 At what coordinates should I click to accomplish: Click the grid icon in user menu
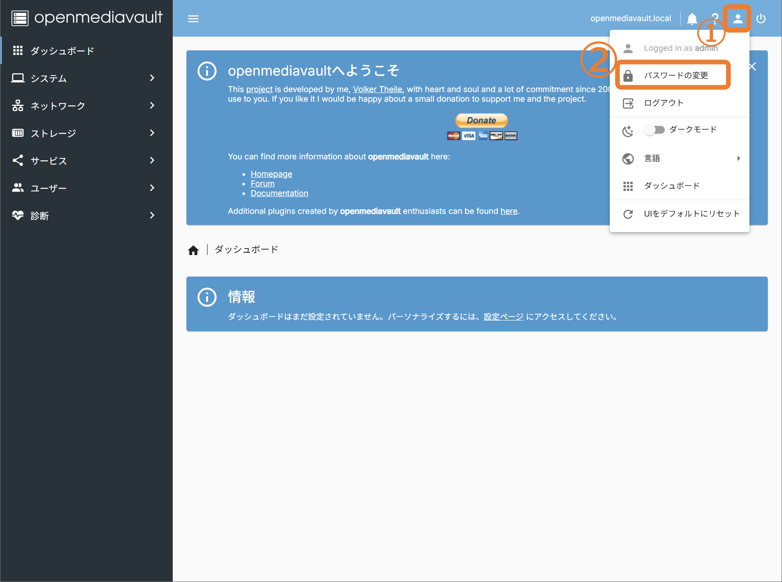click(628, 186)
